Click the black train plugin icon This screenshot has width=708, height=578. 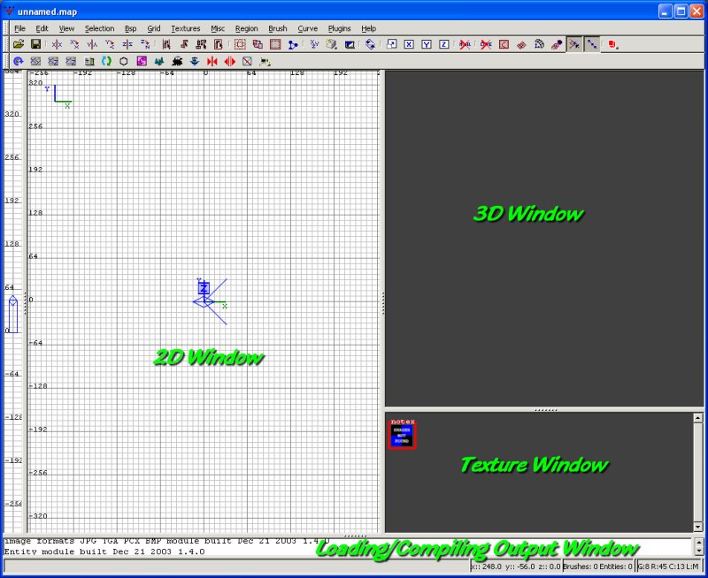[x=177, y=61]
